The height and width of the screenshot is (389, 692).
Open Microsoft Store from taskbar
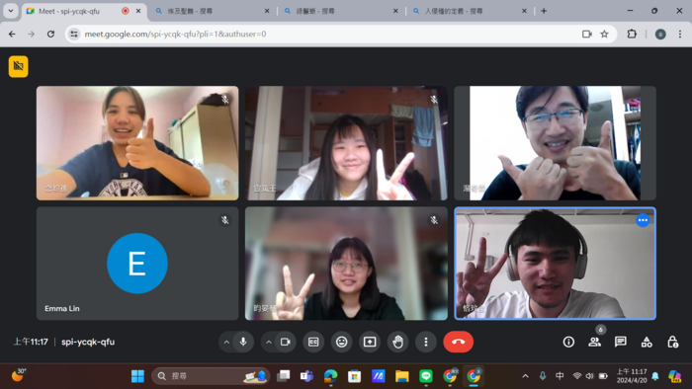pos(354,376)
